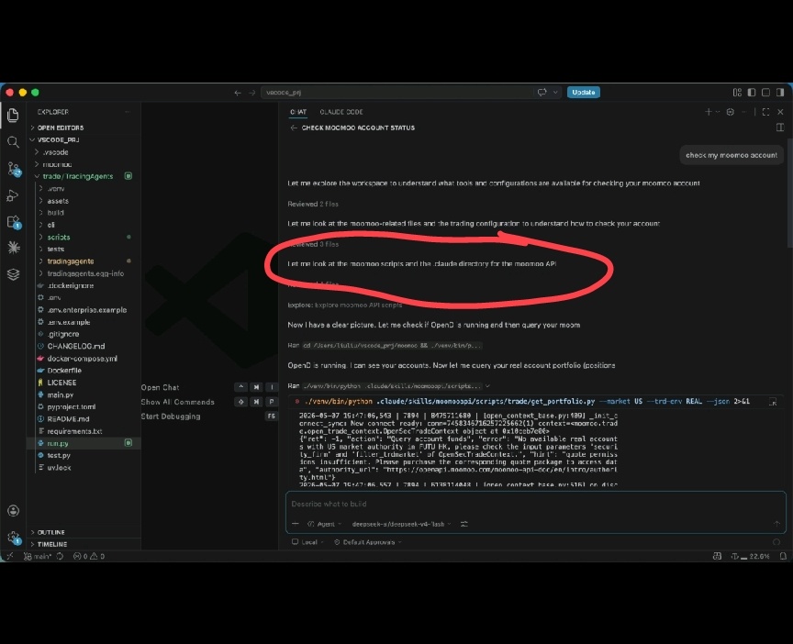Viewport: 793px width, 644px height.
Task: Start a new chat with the plus icon
Action: pos(708,112)
